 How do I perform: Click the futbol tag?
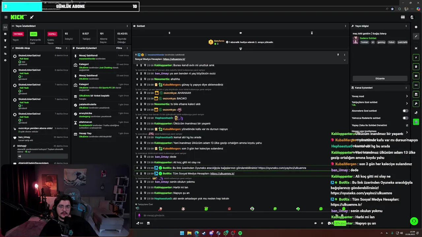click(x=391, y=42)
